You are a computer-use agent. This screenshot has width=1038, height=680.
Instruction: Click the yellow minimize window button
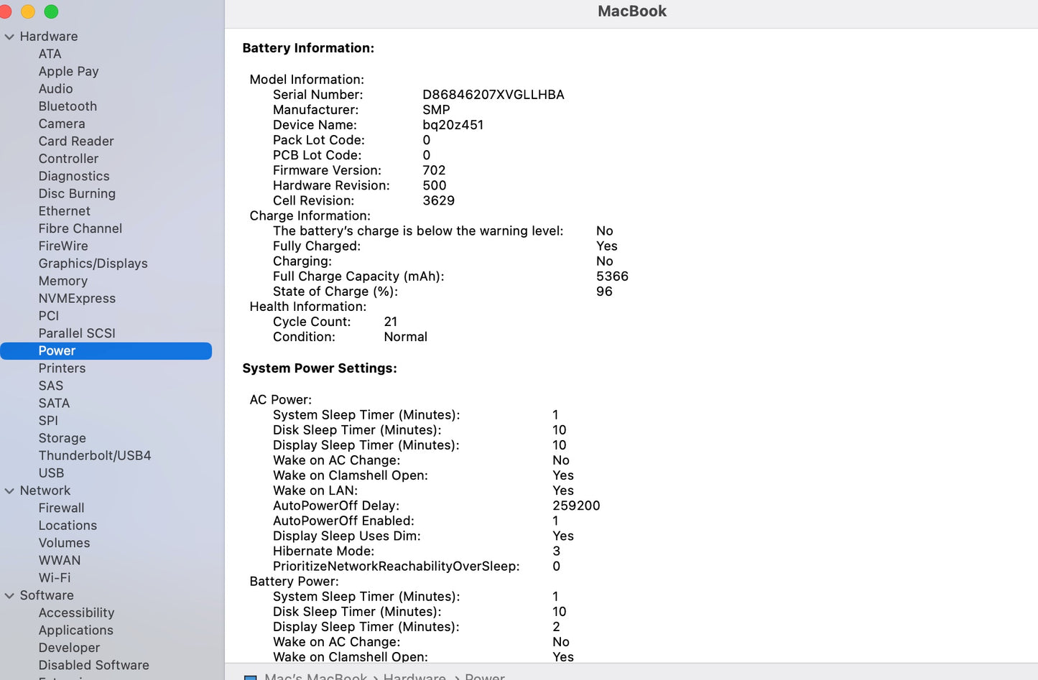28,11
